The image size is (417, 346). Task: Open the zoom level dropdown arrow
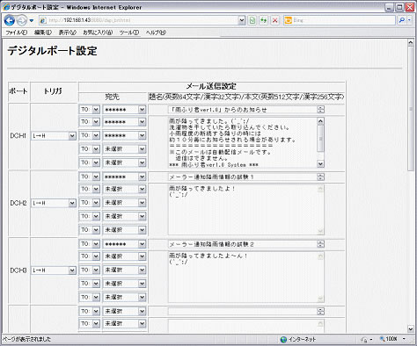point(404,339)
